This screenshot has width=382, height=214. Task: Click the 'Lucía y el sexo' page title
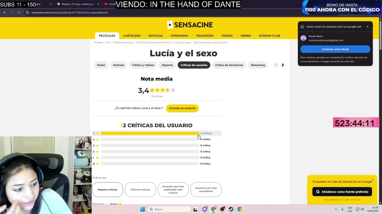click(184, 53)
